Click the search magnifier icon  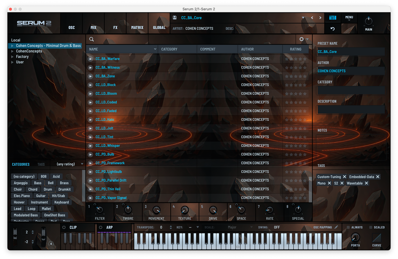[x=91, y=39]
